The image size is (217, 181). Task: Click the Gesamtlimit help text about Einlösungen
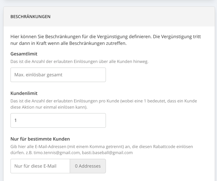(x=80, y=62)
